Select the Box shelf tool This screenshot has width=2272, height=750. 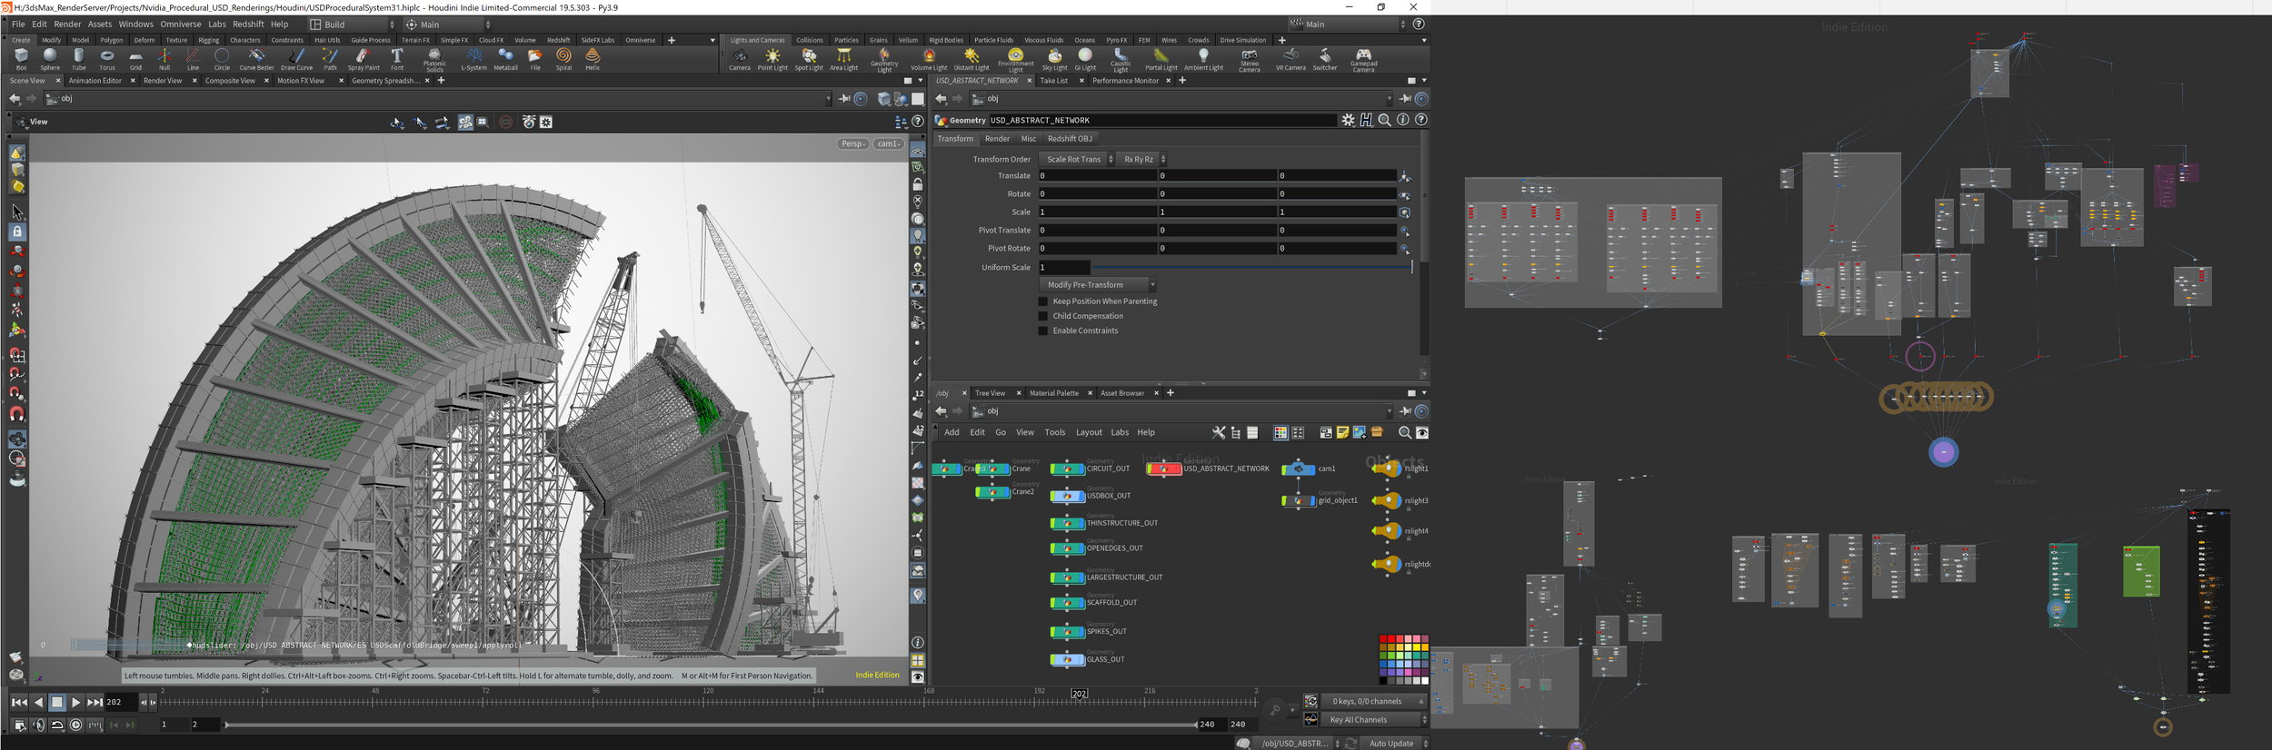coord(21,60)
